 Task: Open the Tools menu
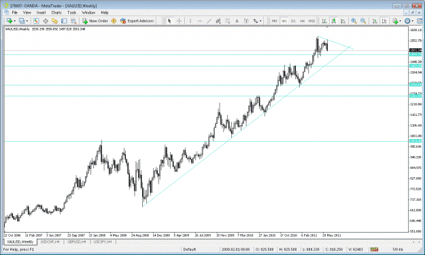coord(71,12)
